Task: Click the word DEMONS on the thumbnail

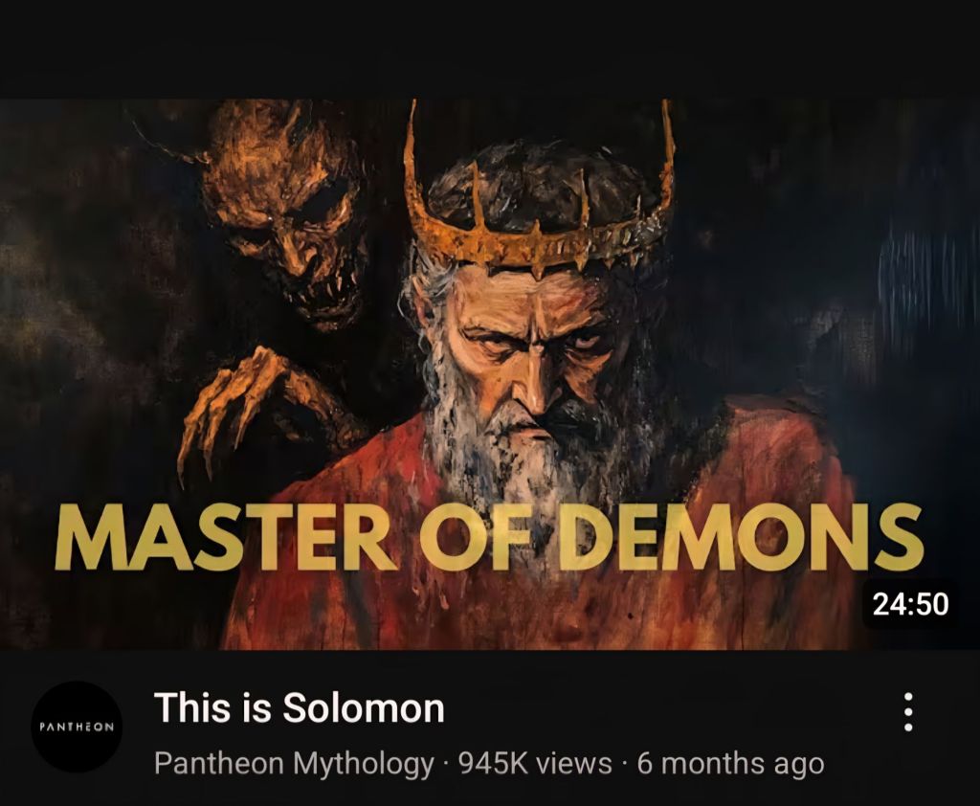Action: tap(740, 538)
